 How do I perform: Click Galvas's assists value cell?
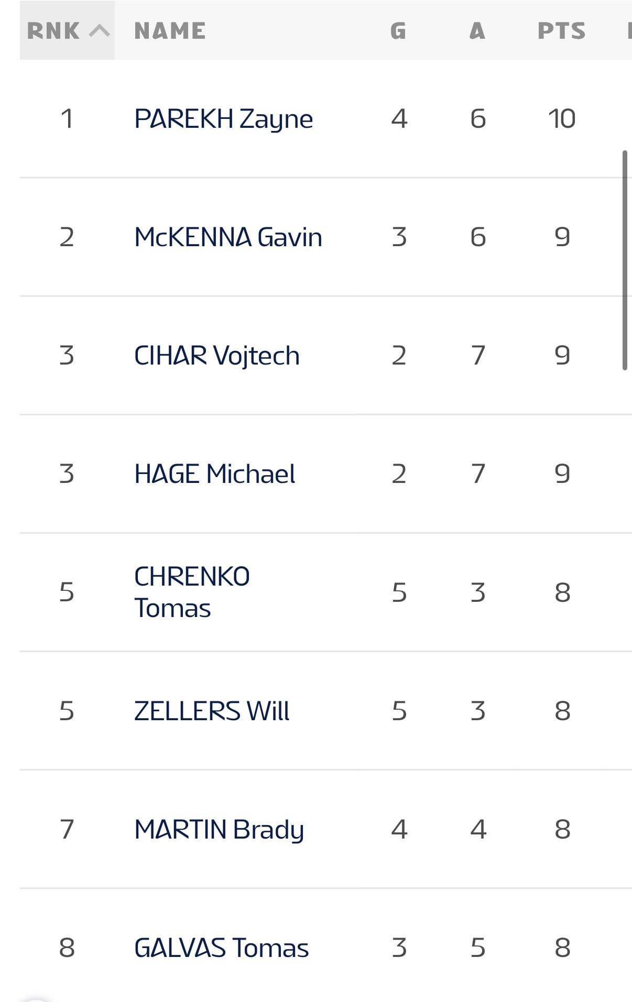(477, 948)
